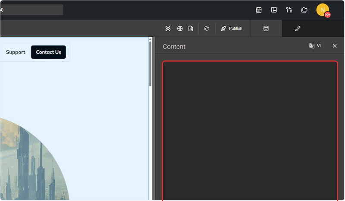Open the globe site settings icon

180,28
